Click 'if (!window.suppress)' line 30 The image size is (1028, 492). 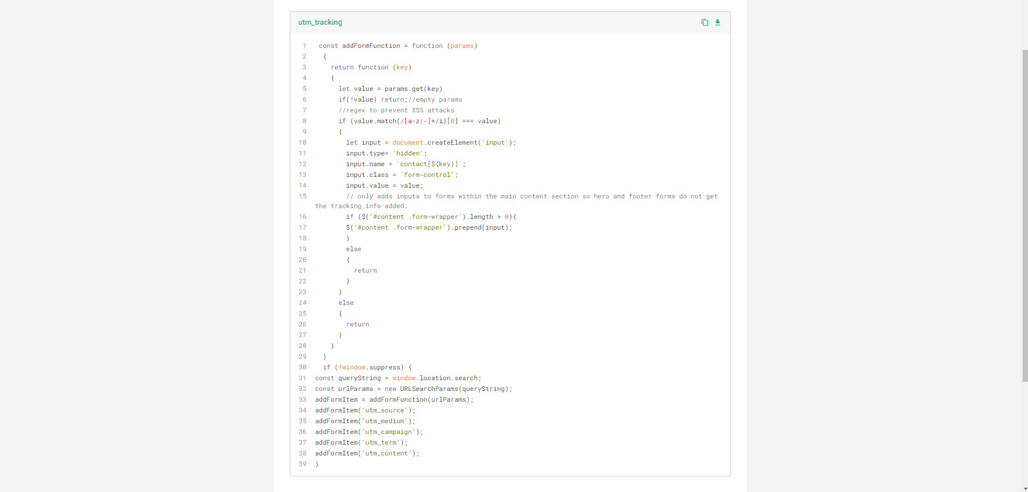coord(367,367)
